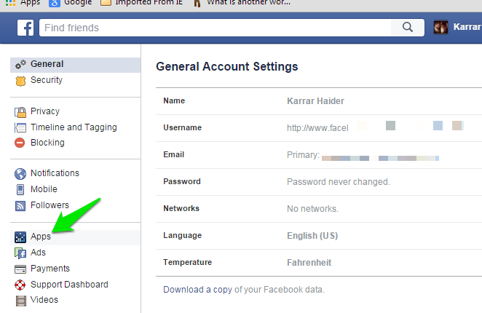The height and width of the screenshot is (313, 482).
Task: Click the Videos film strip icon
Action: click(x=20, y=301)
